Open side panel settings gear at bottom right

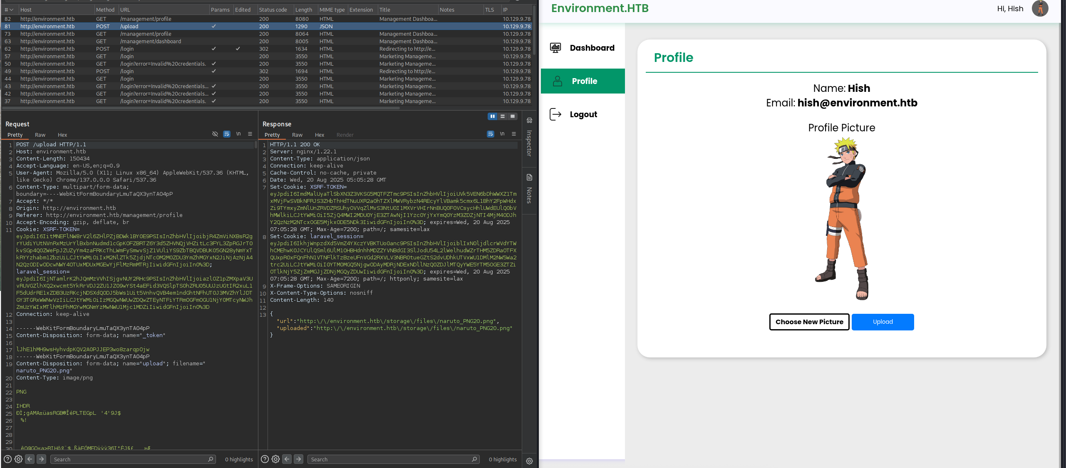coord(529,461)
